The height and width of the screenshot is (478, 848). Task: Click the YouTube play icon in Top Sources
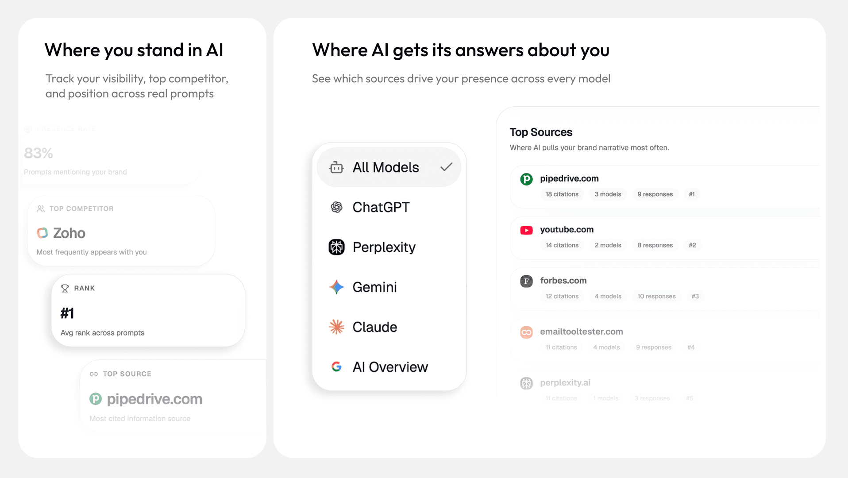526,230
